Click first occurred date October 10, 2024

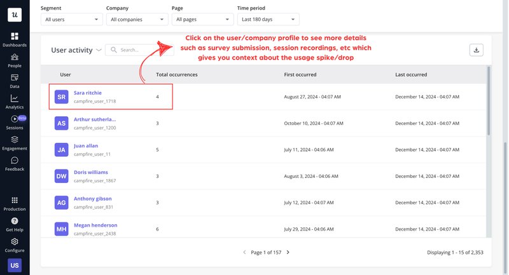tap(314, 123)
